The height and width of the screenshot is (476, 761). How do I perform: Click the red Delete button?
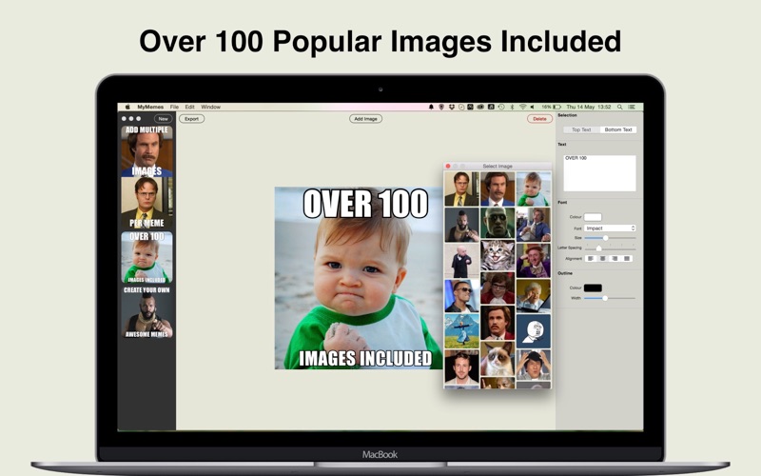click(539, 118)
